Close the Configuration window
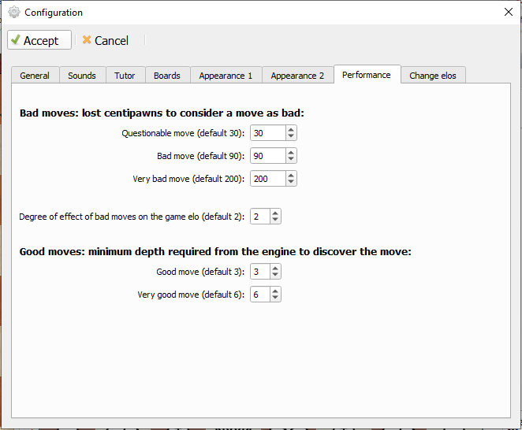Screen dimensions: 522x430 [508, 12]
